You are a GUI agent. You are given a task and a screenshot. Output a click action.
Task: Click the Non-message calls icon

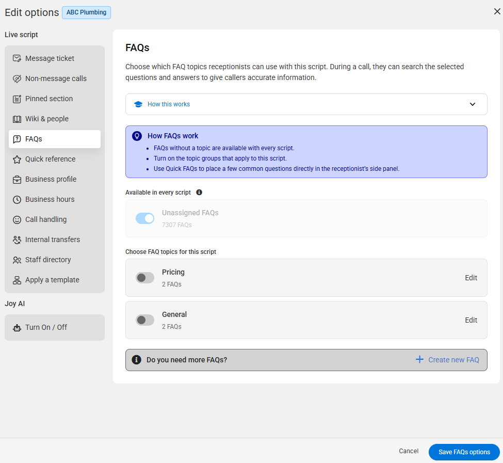pos(17,78)
